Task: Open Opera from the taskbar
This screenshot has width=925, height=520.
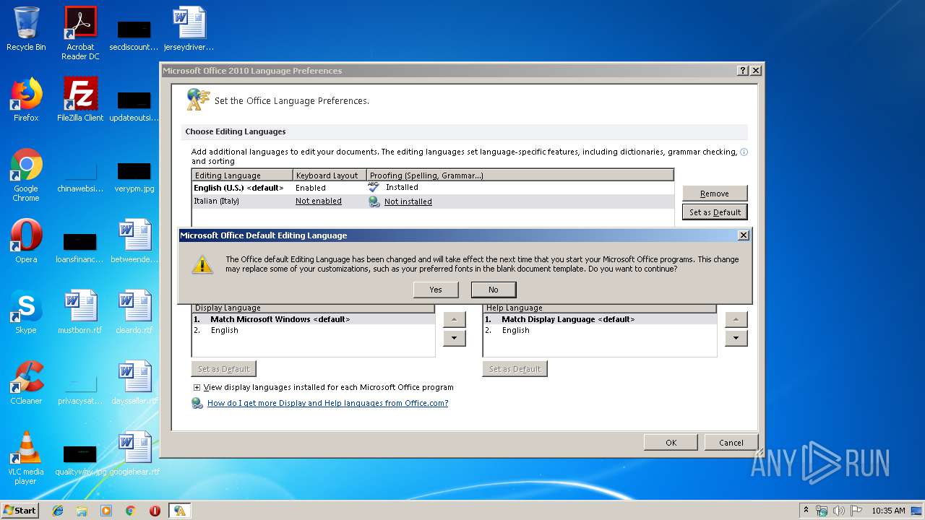Action: coord(155,511)
